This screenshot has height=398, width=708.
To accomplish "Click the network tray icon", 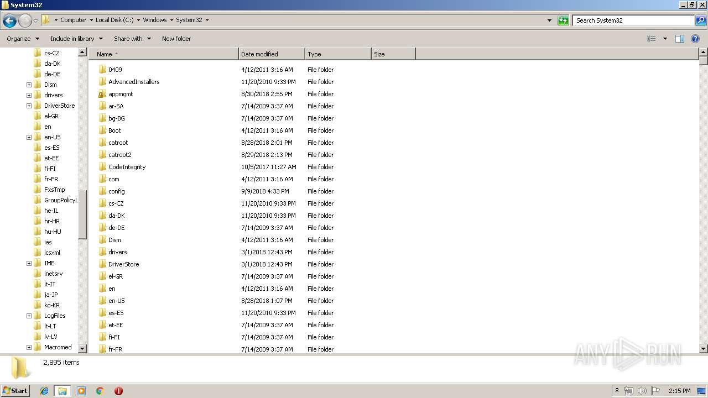I will (x=629, y=391).
